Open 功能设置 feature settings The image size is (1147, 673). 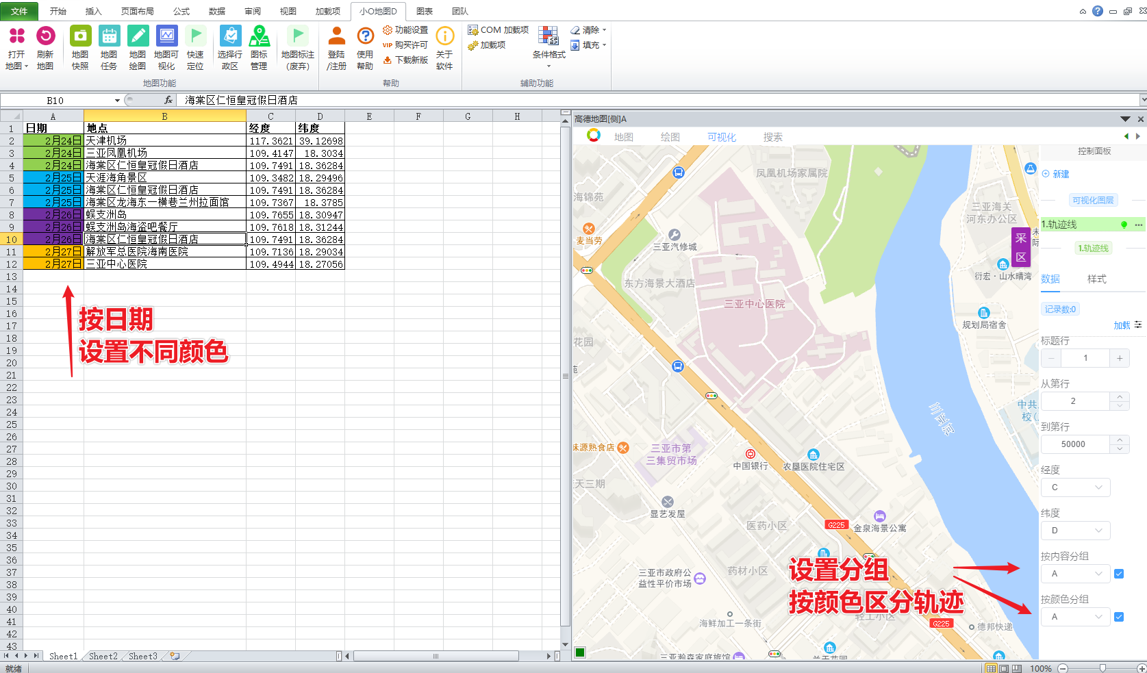click(405, 30)
